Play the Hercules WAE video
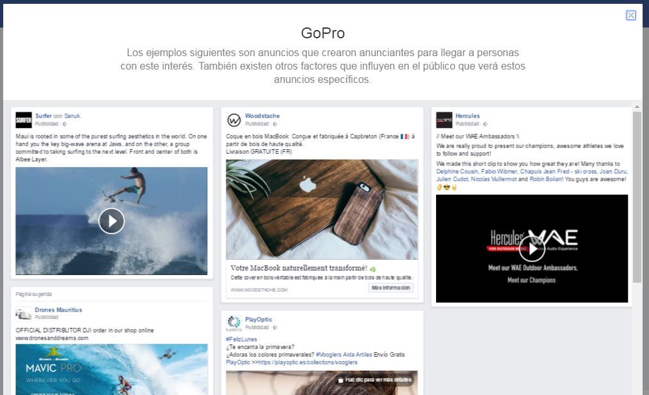Image resolution: width=649 pixels, height=395 pixels. [532, 249]
